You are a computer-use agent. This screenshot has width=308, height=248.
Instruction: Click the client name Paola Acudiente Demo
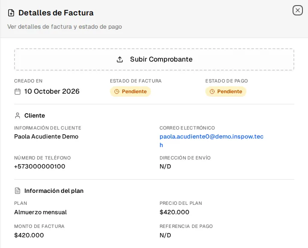click(x=46, y=136)
